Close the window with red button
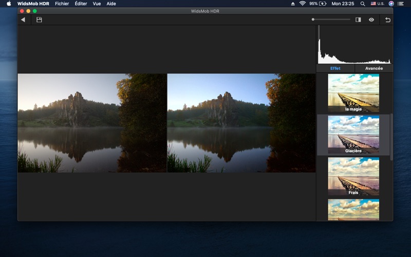This screenshot has width=411, height=257. point(22,11)
